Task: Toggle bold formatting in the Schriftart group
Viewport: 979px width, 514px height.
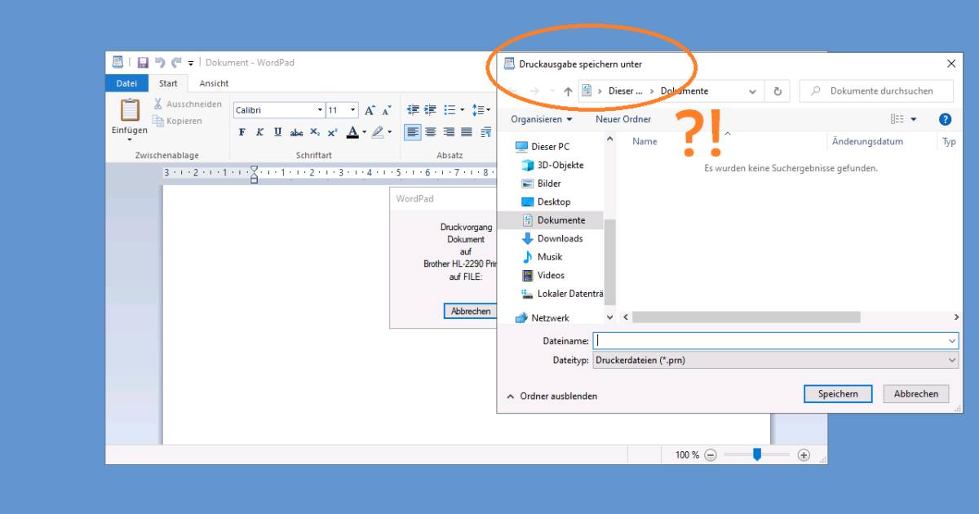Action: [x=241, y=131]
